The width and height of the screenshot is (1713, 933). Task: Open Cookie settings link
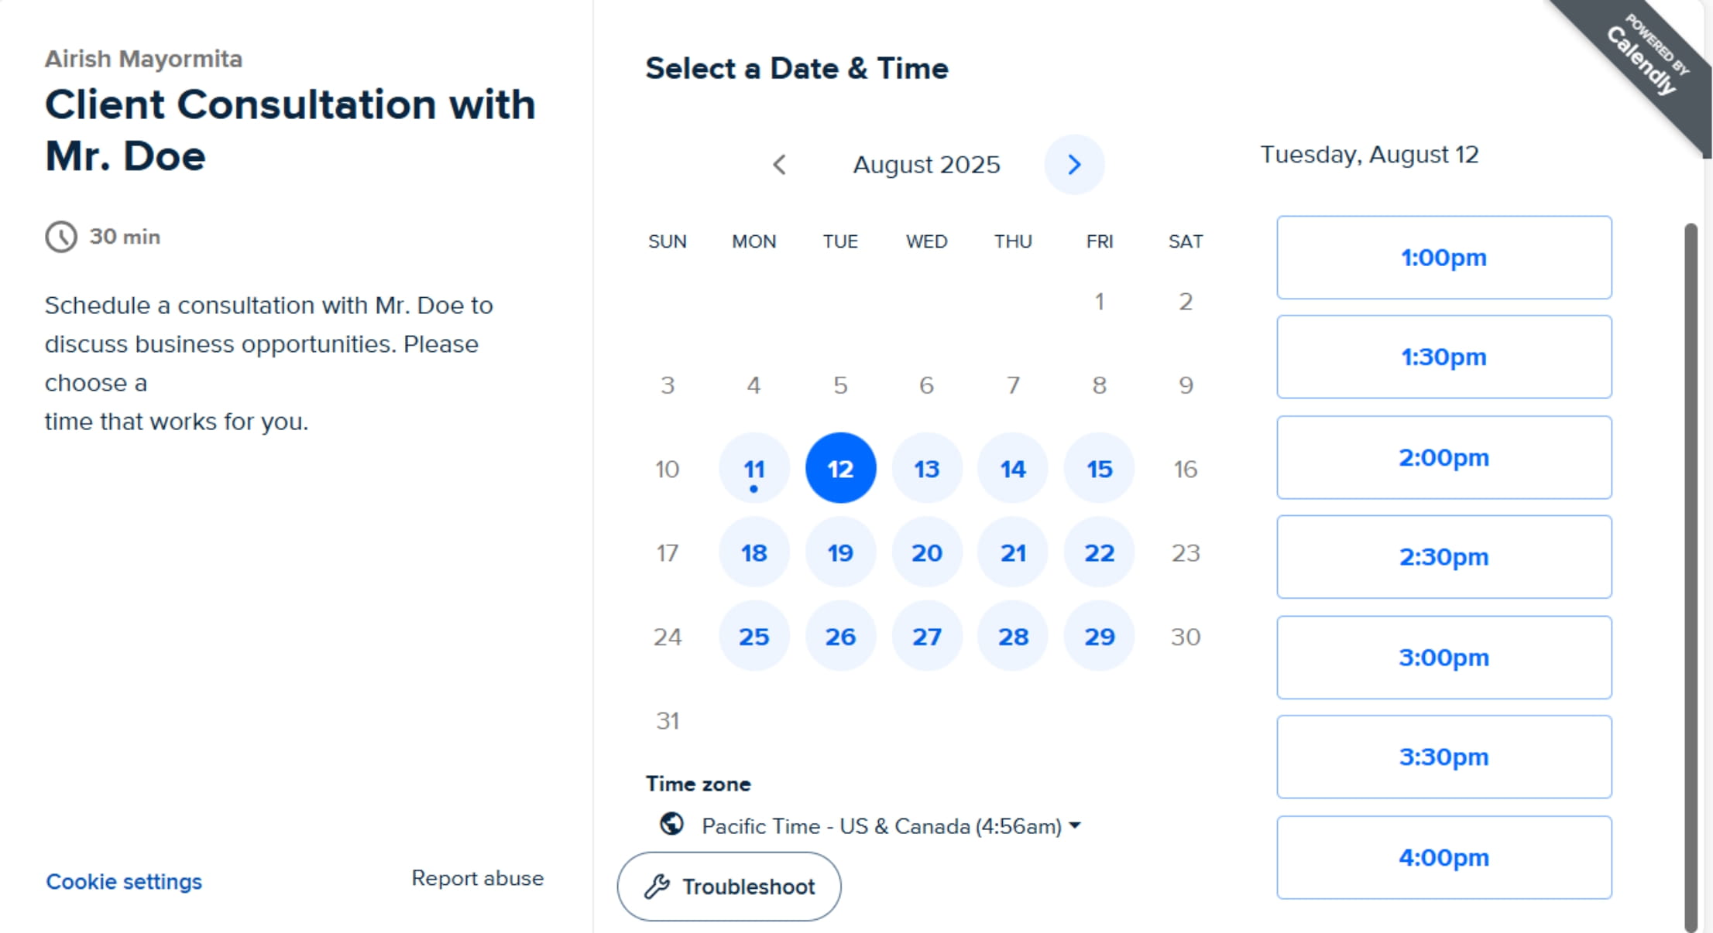[x=124, y=882]
